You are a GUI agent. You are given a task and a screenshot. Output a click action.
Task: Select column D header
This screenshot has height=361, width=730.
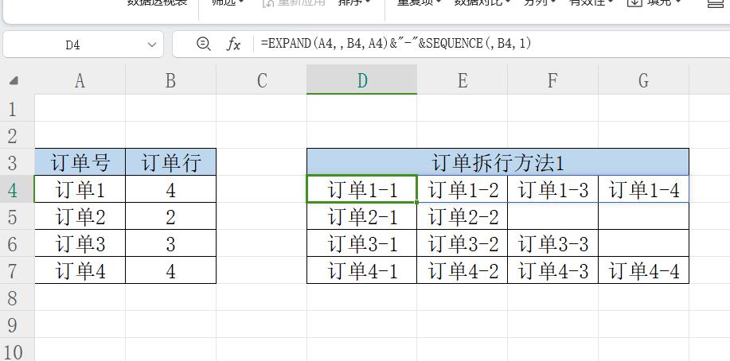[x=361, y=80]
